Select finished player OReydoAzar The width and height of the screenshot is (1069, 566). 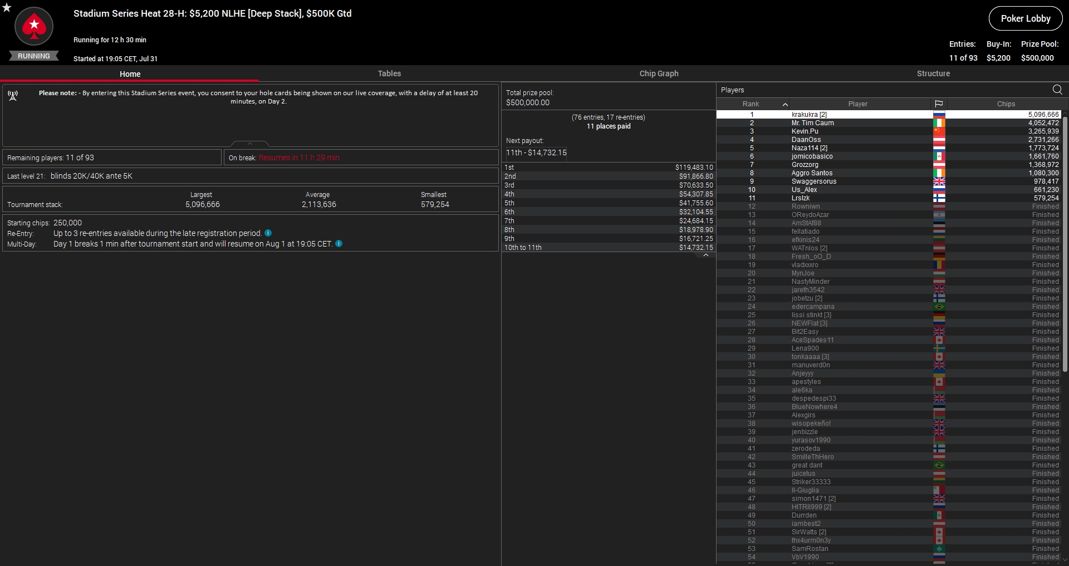pos(889,215)
